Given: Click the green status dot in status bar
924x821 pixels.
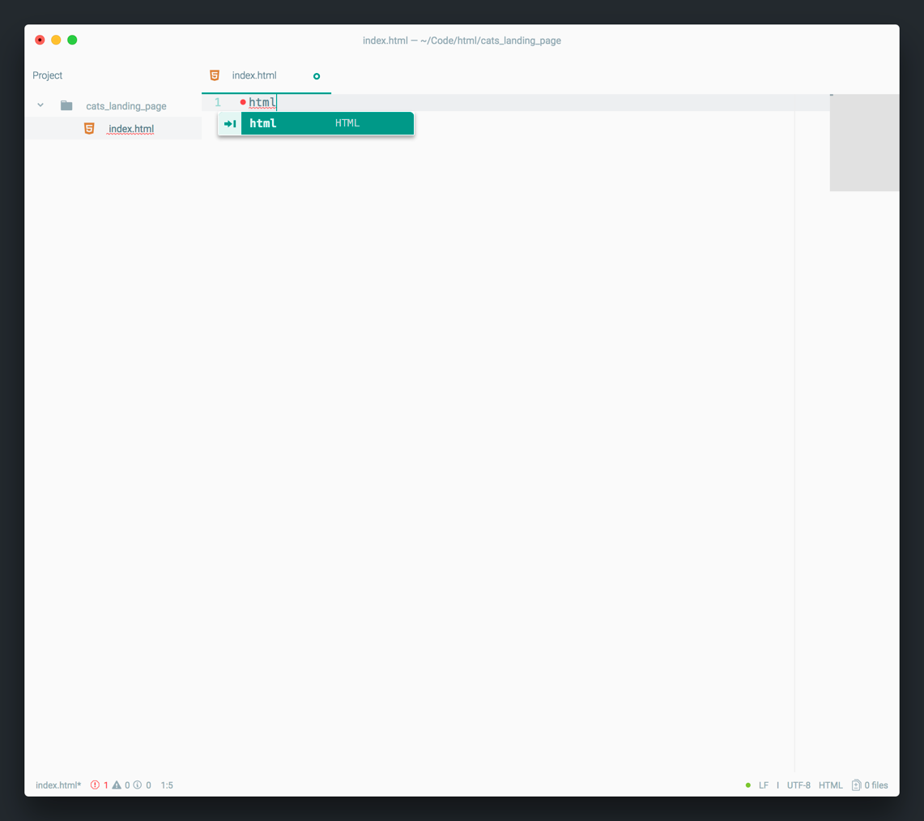Looking at the screenshot, I should point(747,785).
